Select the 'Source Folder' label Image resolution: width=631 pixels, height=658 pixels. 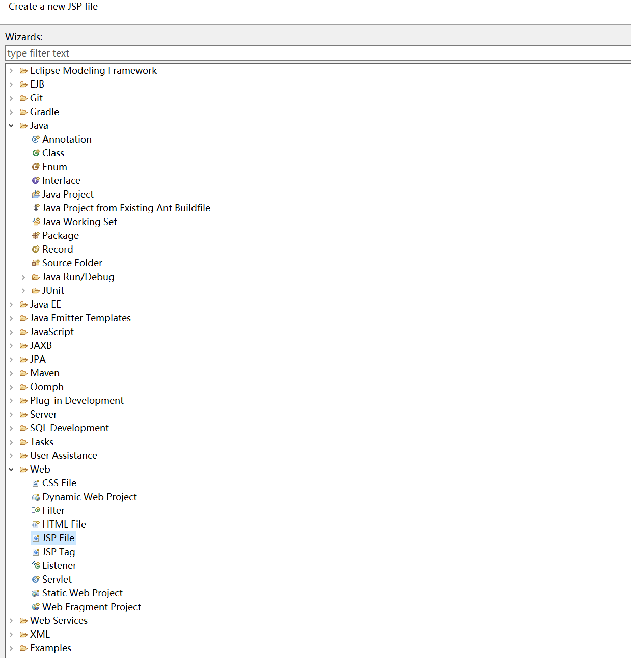[x=72, y=263]
